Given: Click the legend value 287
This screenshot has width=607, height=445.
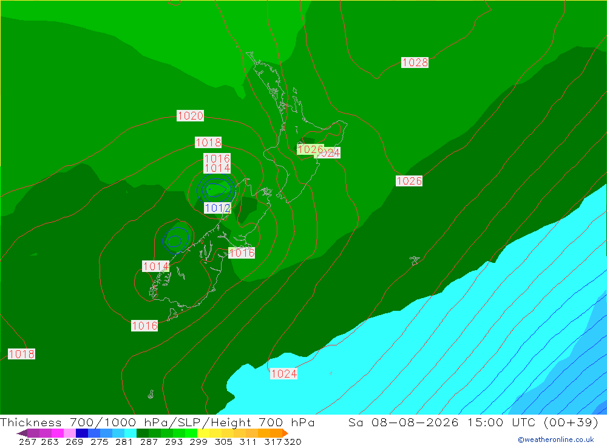Looking at the screenshot, I should pyautogui.click(x=149, y=441).
